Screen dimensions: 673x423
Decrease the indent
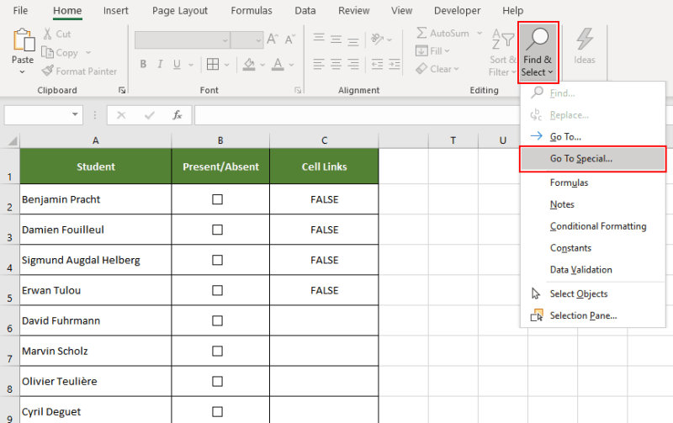(377, 65)
